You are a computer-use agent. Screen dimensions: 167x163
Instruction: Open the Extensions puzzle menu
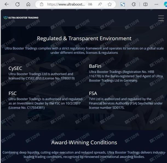(134, 4)
